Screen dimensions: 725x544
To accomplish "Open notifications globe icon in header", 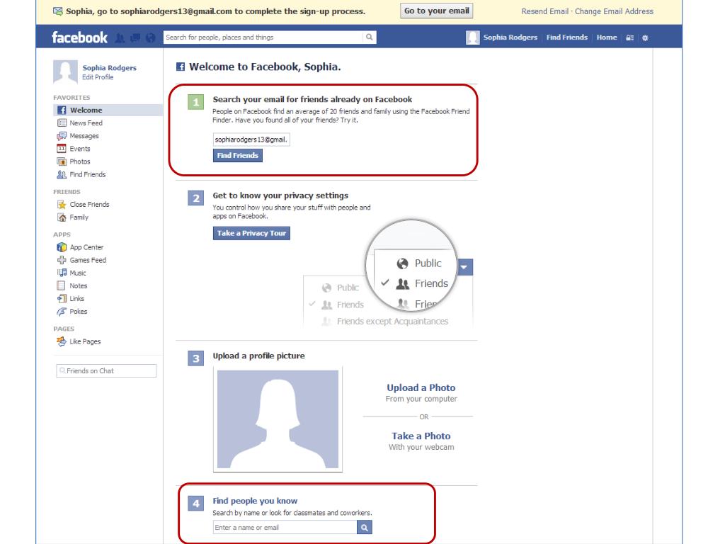I will pyautogui.click(x=150, y=38).
